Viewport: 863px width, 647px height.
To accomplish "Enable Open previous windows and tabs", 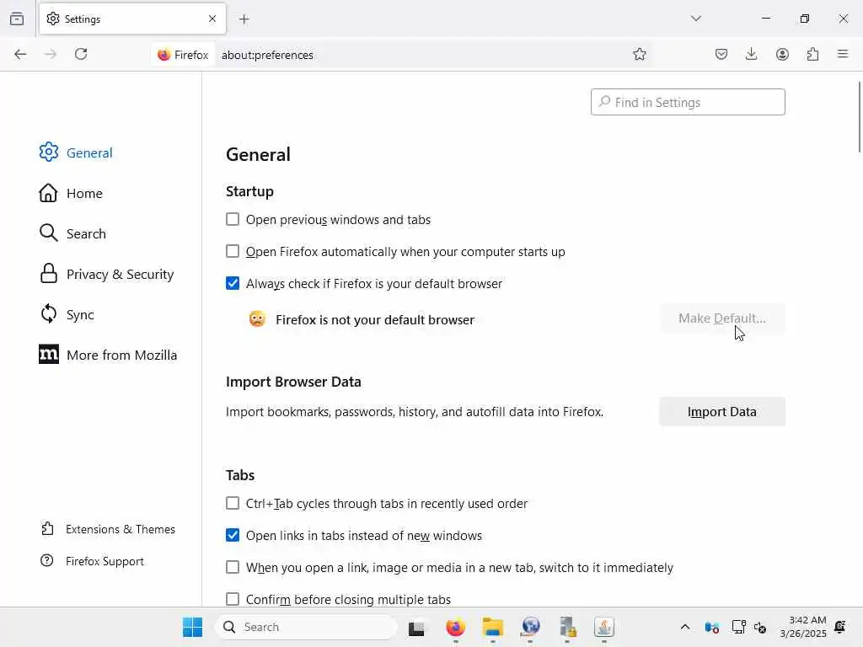I will coord(233,220).
